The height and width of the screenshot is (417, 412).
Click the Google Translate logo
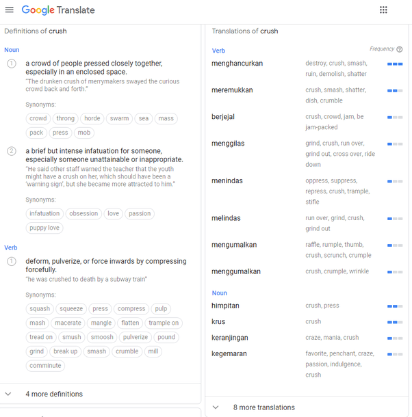coord(58,10)
